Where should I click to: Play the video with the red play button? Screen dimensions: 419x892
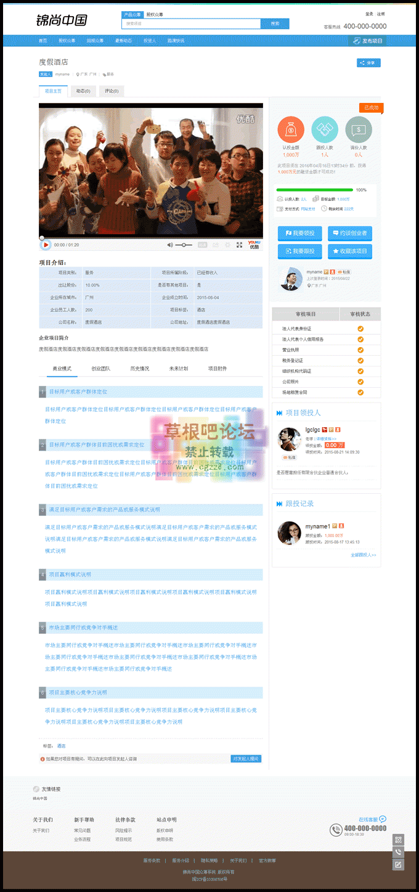46,245
